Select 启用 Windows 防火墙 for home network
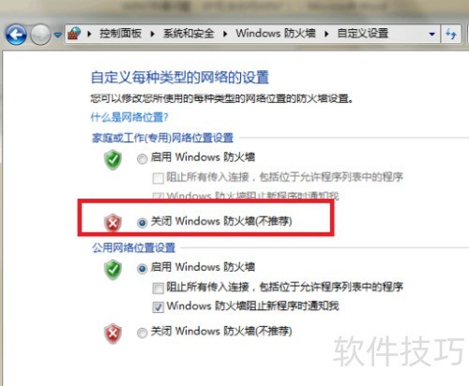469x386 pixels. tap(143, 159)
